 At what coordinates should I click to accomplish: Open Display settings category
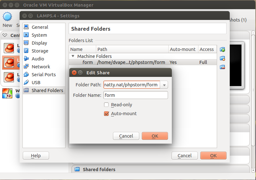[x=44, y=43]
